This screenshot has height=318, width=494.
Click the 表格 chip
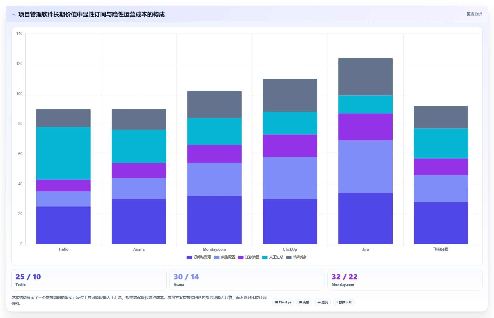point(304,302)
